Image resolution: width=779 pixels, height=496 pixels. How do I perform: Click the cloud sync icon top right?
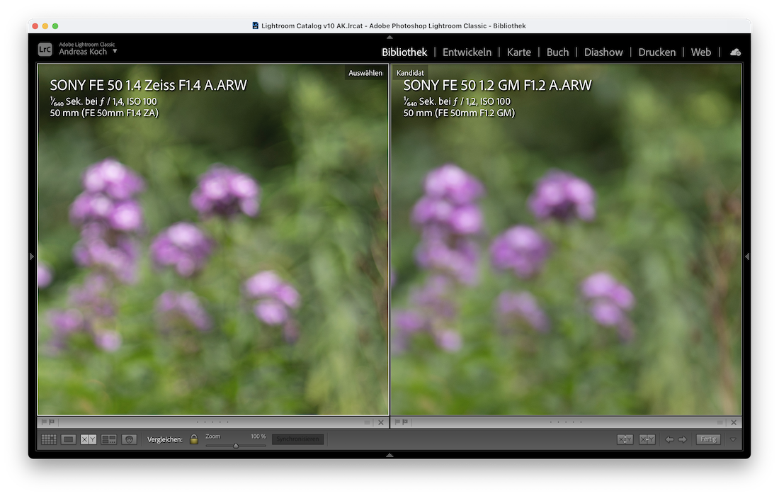[735, 51]
